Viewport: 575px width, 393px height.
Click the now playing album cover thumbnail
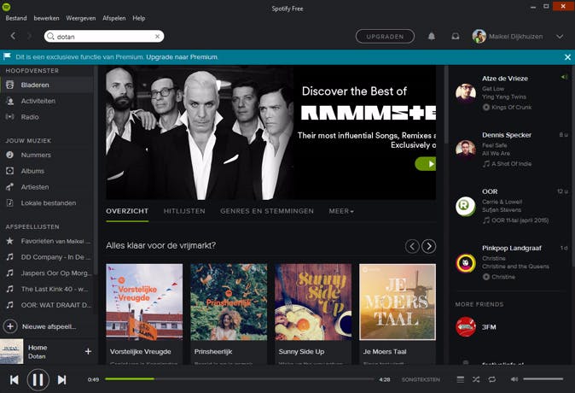click(12, 351)
